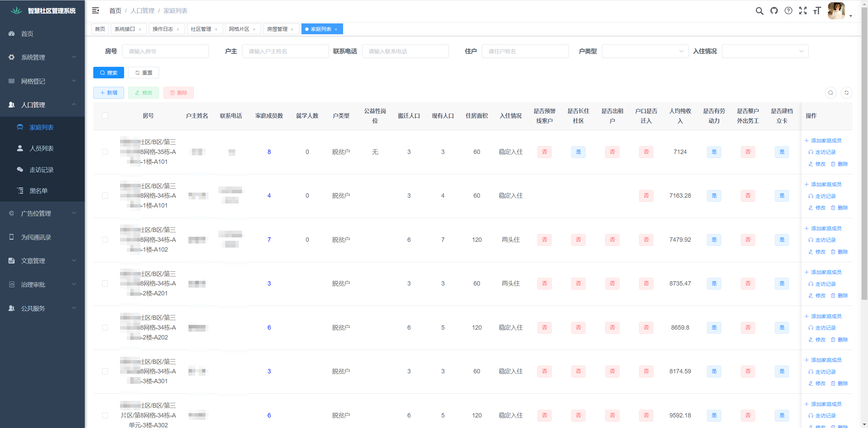Switch to the 网格片区 tab

pyautogui.click(x=239, y=29)
